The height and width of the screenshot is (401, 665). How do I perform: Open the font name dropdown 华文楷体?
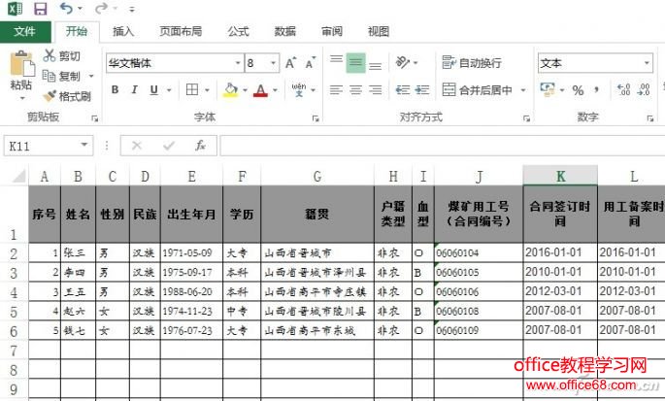pos(238,63)
